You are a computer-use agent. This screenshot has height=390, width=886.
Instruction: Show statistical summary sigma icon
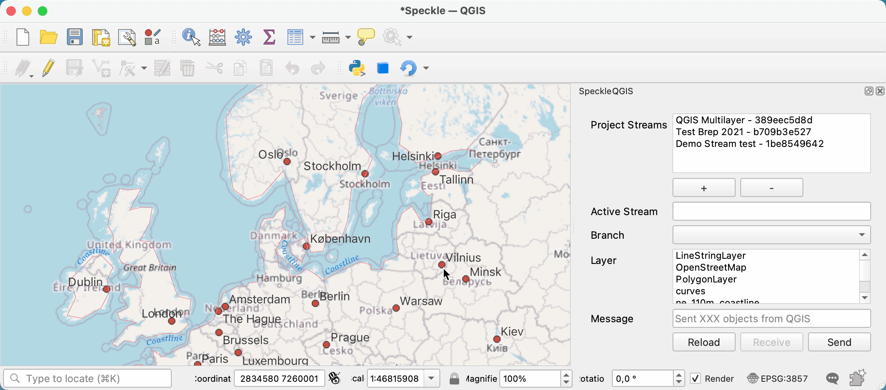(x=269, y=37)
